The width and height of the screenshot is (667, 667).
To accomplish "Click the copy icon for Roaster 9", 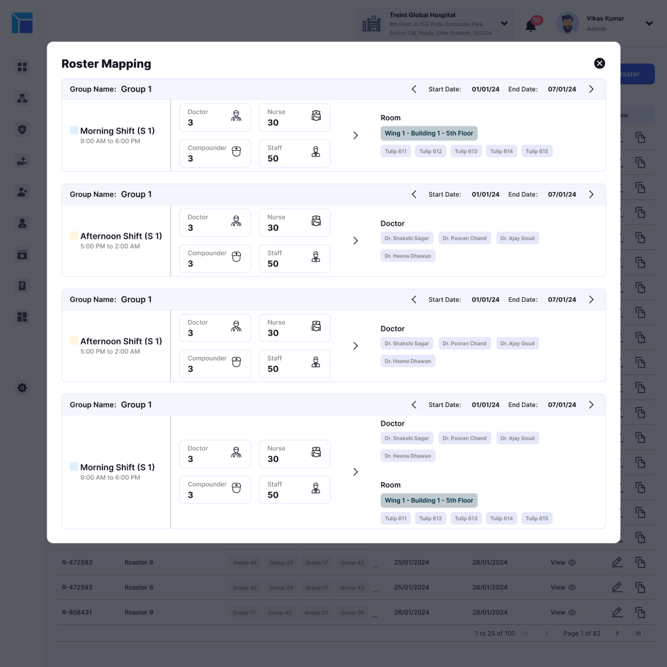I will coord(640,612).
